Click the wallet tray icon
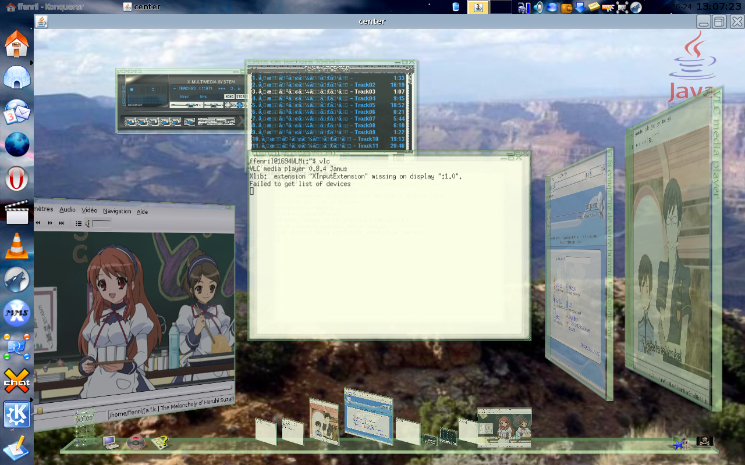 pos(566,8)
